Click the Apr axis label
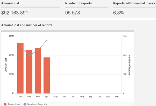This screenshot has width=156, height=106. [47, 97]
